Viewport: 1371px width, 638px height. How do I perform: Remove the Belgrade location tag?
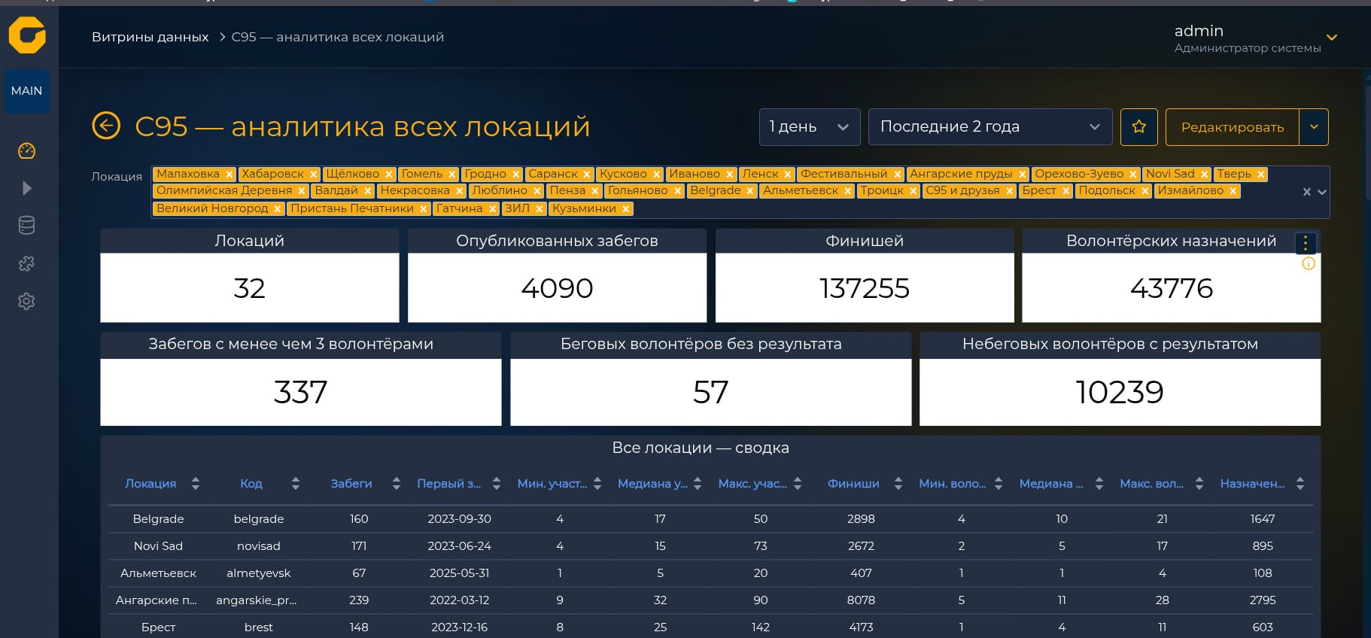tap(750, 191)
